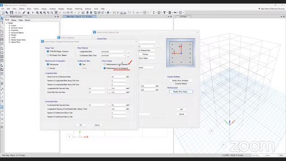The height and width of the screenshot is (161, 286).
Task: Click the Set Display Options checkbox icon
Action: pos(99,13)
